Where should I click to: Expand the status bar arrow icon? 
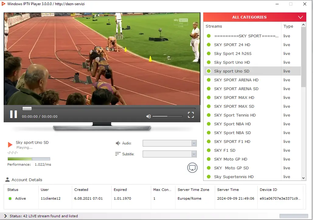(5, 216)
